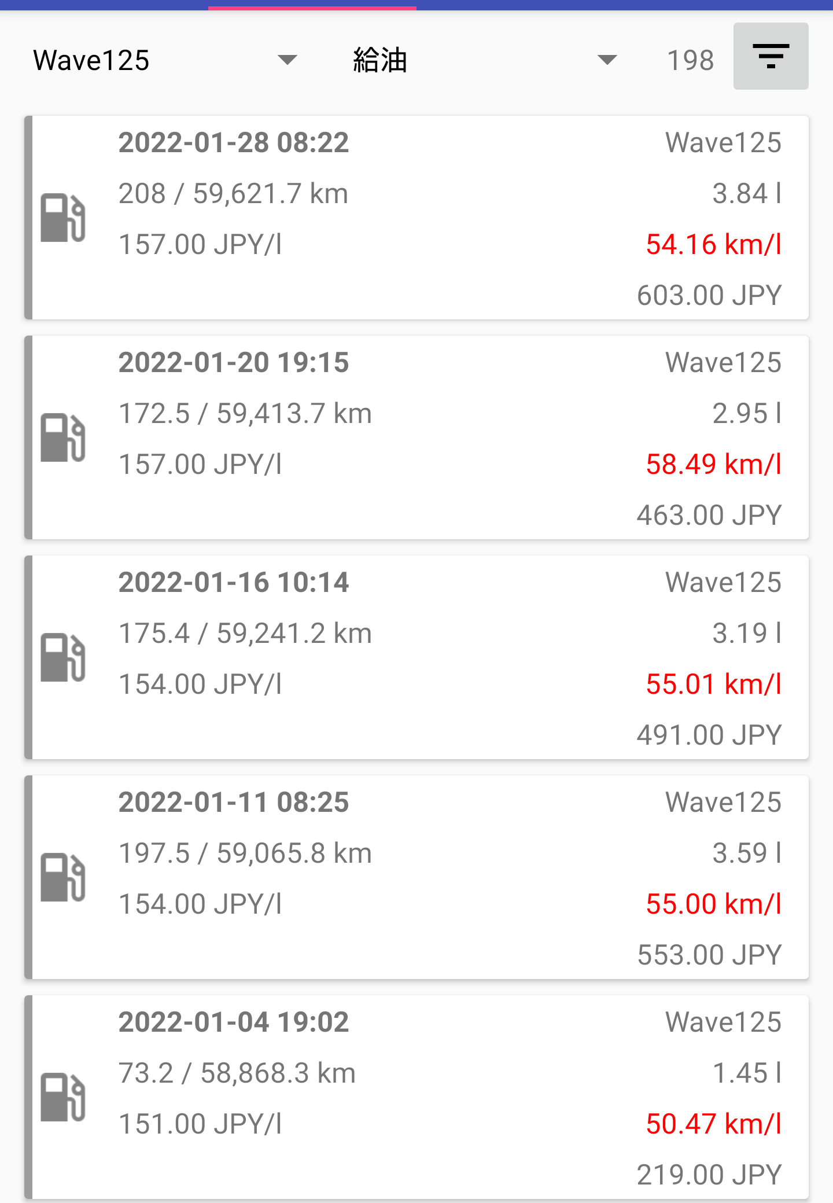This screenshot has height=1203, width=833.
Task: Open the 2022-01-11 08:25 refuel record
Action: coord(417,877)
